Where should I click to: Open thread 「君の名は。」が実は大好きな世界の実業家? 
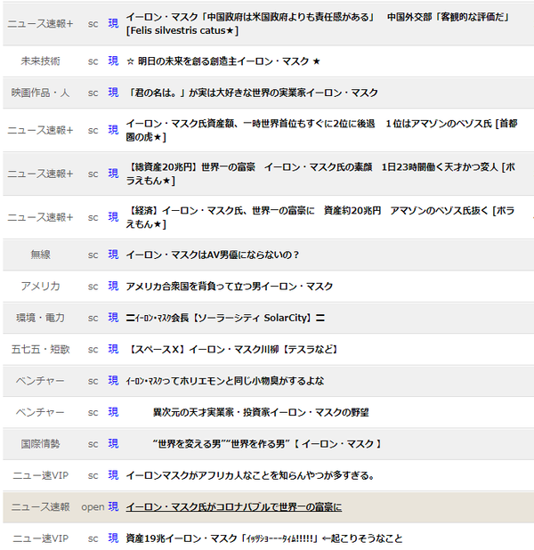[252, 93]
